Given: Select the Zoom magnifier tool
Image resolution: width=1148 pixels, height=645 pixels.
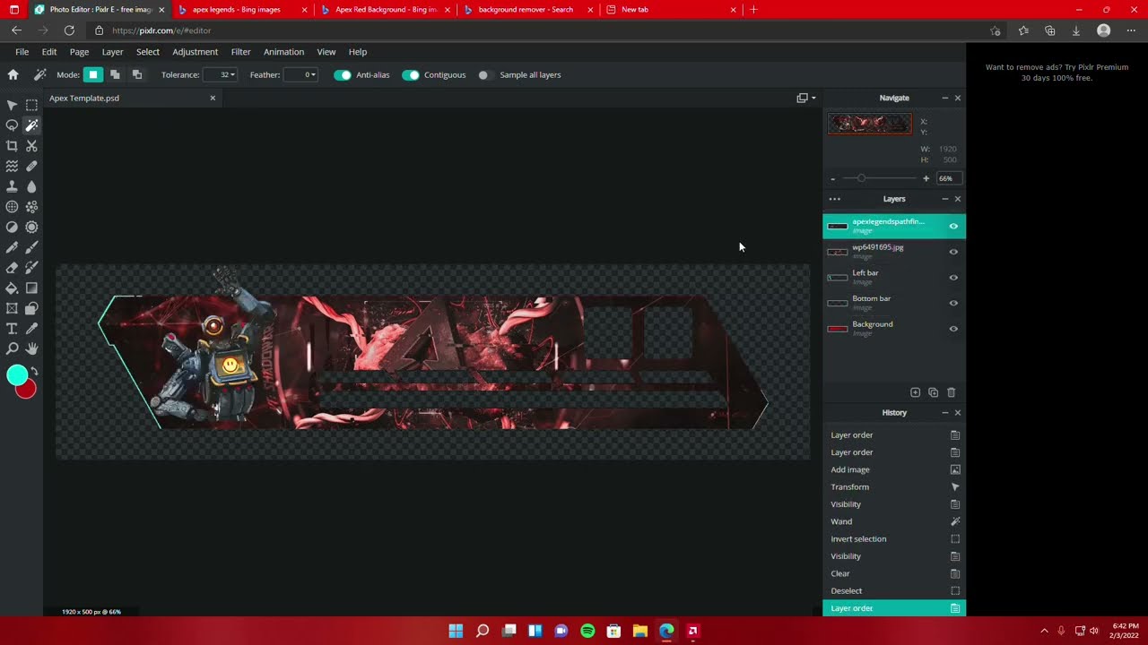Looking at the screenshot, I should coord(12,348).
